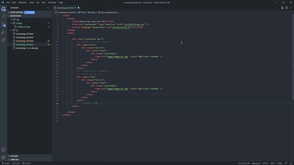294x165 pixels.
Task: Click line number 31 in the gutter
Action: [57, 103]
